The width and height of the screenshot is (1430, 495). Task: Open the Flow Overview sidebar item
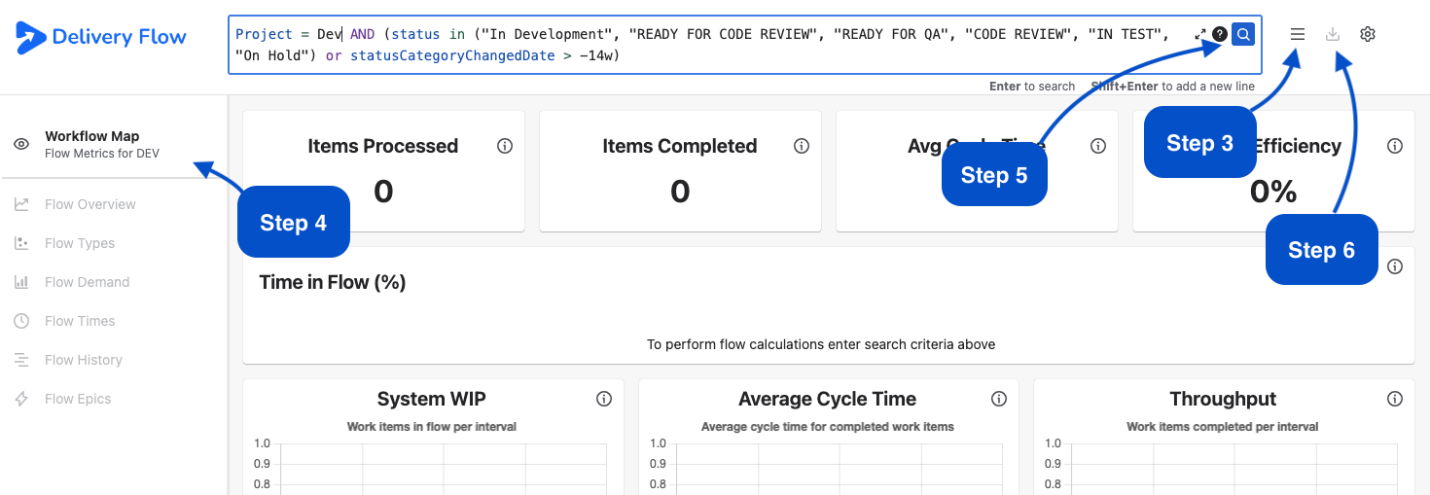[89, 204]
